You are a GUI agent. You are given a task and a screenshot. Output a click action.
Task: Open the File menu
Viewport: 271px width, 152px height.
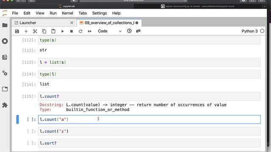[15, 13]
